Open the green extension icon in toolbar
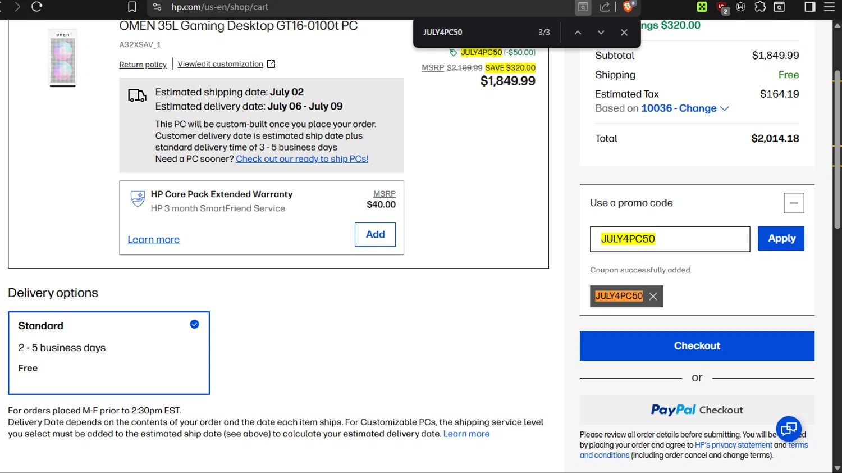842x473 pixels. 702,7
